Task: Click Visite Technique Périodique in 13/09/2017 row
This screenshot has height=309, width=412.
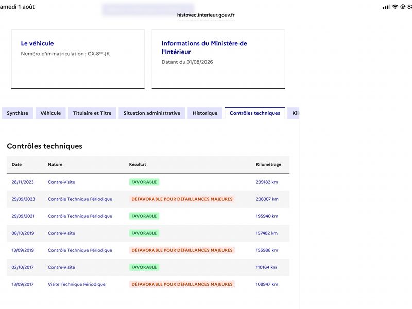Action: tap(76, 285)
